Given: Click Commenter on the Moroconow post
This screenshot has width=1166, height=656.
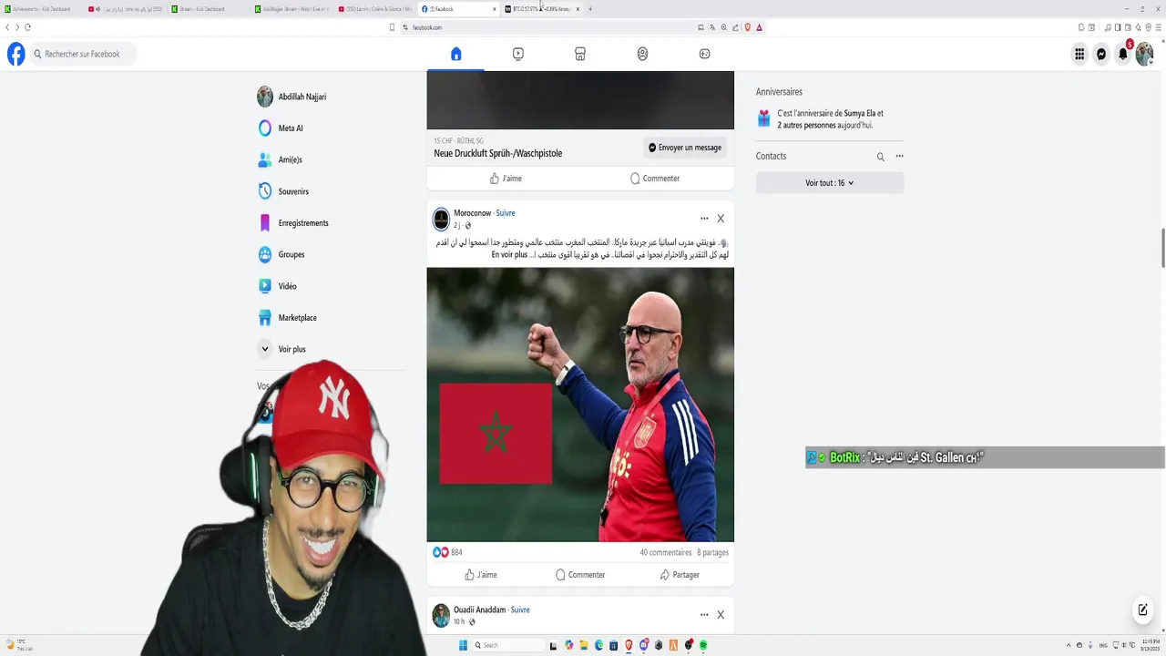Looking at the screenshot, I should click(x=580, y=575).
